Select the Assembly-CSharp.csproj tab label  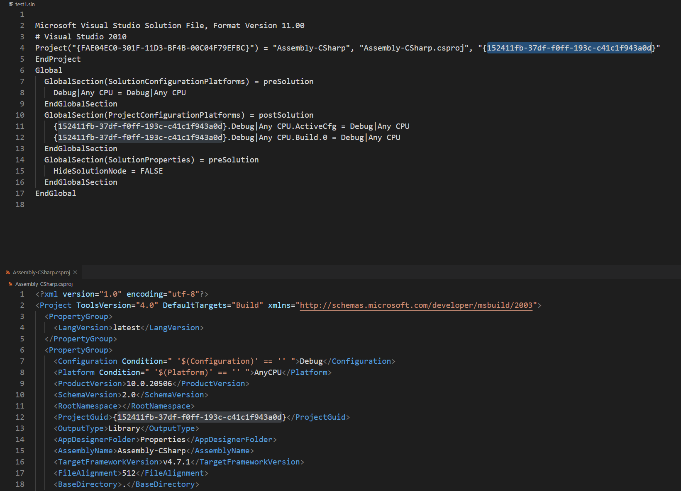click(x=41, y=273)
